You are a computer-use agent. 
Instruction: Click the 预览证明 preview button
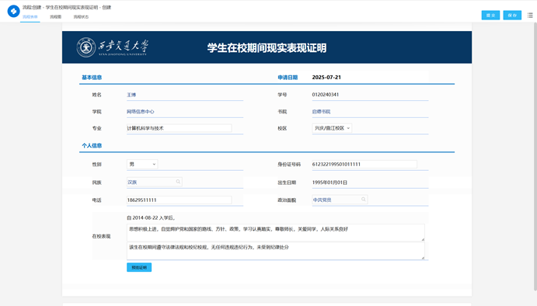[x=139, y=267]
